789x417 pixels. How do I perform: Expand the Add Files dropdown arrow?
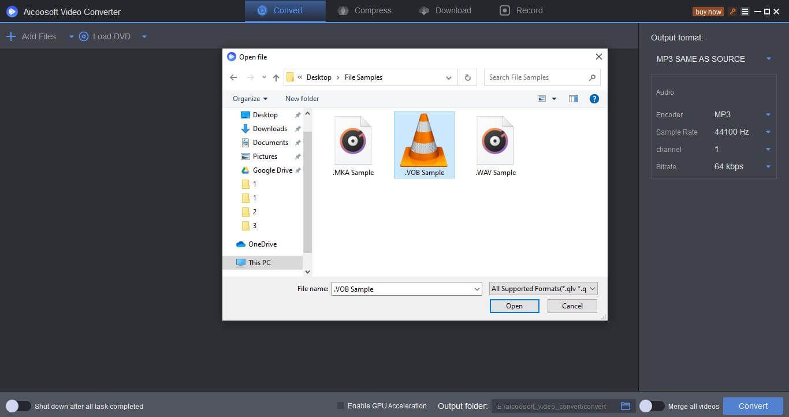[72, 37]
